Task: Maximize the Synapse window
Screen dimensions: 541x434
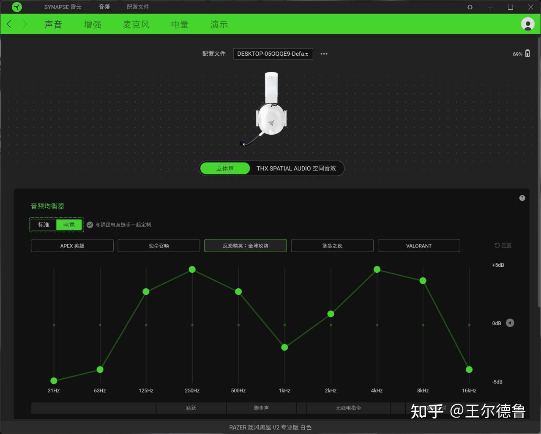Action: click(511, 7)
